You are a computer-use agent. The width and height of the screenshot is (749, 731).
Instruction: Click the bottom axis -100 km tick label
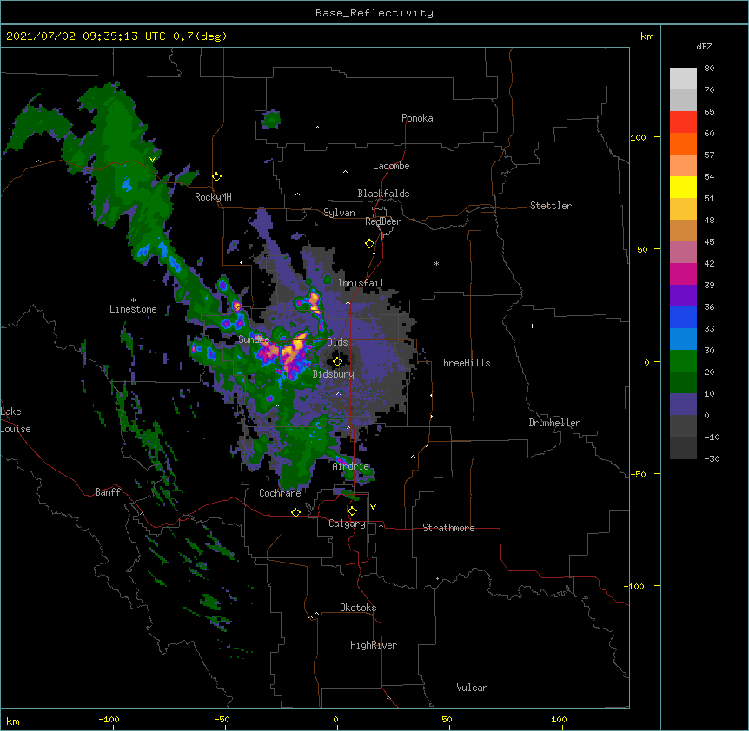coord(109,719)
